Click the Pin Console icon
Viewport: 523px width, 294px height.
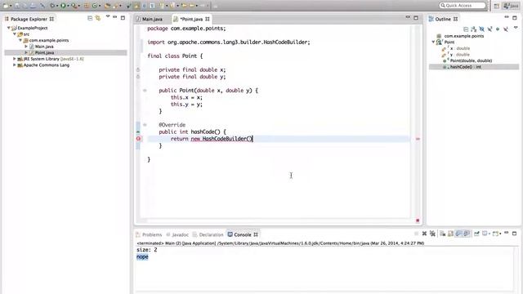[476, 234]
